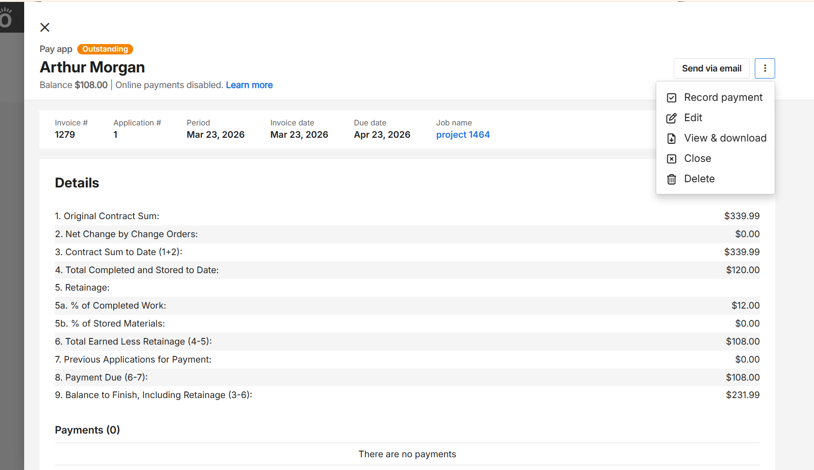Close the pay app panel with X
The height and width of the screenshot is (470, 814).
45,27
